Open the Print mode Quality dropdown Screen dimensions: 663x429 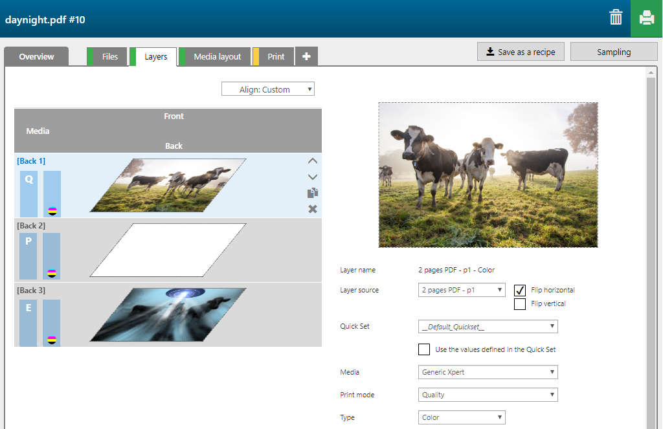tap(488, 395)
